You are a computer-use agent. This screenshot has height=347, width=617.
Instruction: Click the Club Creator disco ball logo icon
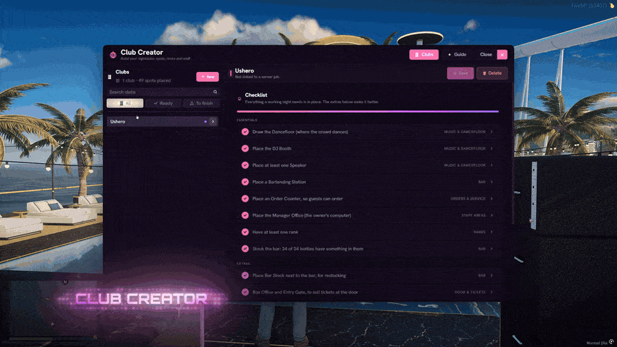point(113,55)
